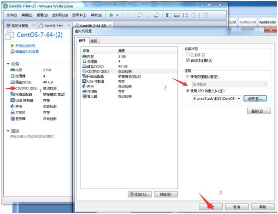Select the 声卡 row in settings dialog

pyautogui.click(x=129, y=86)
